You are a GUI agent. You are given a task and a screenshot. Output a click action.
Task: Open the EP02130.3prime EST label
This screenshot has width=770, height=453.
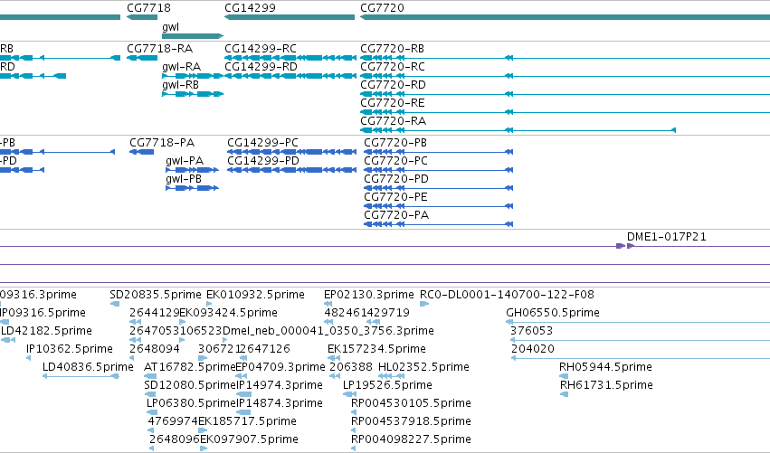click(x=369, y=295)
